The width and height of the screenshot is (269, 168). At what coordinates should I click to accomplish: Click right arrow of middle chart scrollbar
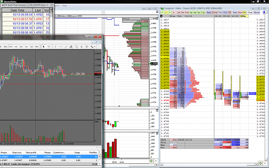click(x=157, y=165)
